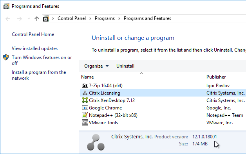Click the Citrix Licensing list icon
This screenshot has height=154, width=246.
(85, 93)
